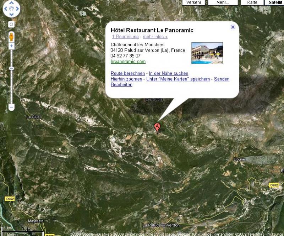Pan the map down with the arrow
Screen dimensions: 284x236
(11, 15)
